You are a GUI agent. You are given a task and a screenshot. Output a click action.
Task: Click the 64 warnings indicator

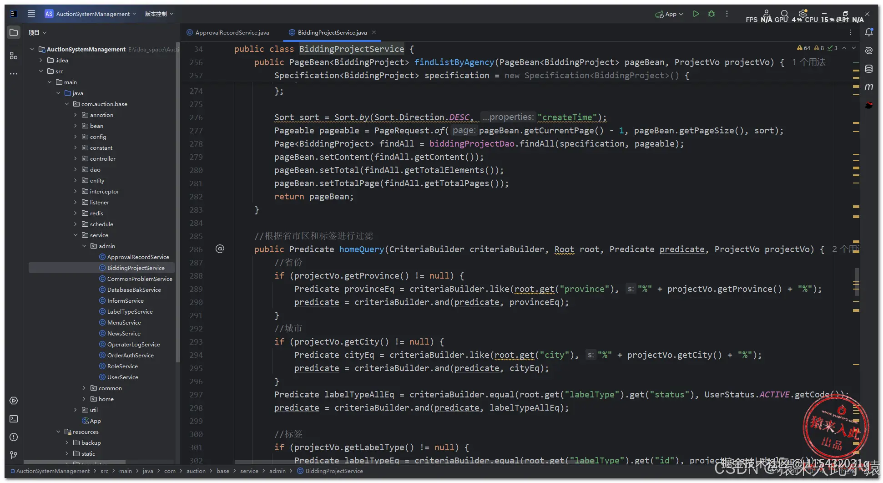[x=804, y=48]
